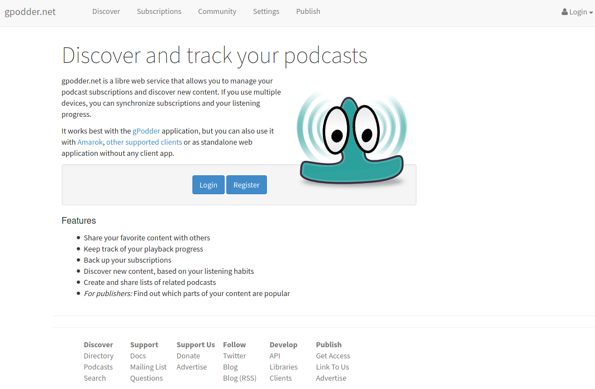595x389 pixels.
Task: Click the user icon beside Login
Action: coord(564,12)
